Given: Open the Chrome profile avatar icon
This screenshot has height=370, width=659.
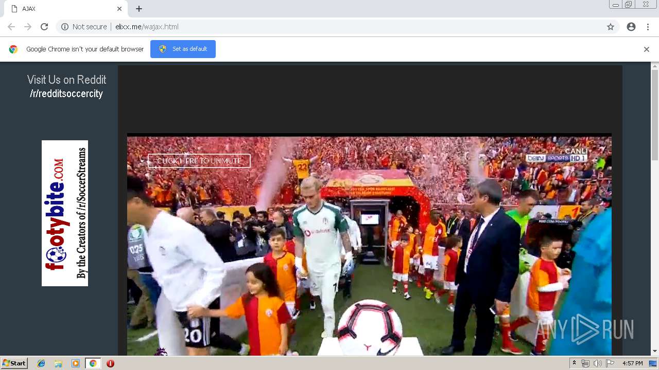Looking at the screenshot, I should (631, 27).
